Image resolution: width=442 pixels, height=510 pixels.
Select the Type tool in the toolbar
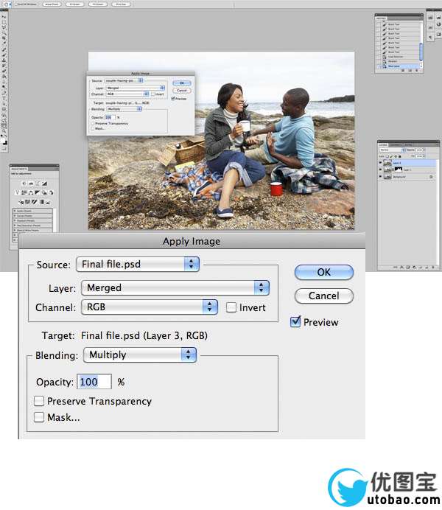(x=4, y=98)
